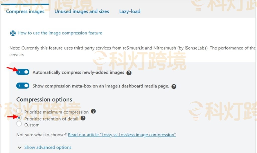The image size is (257, 153).
Task: Open the Compress images tab
Action: [x=25, y=11]
